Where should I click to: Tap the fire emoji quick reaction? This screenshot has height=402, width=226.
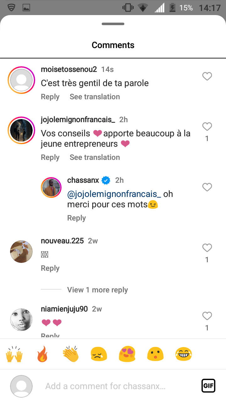pos(42,354)
